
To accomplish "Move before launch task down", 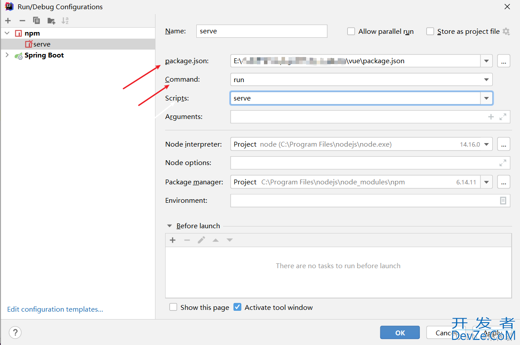I will (x=230, y=240).
